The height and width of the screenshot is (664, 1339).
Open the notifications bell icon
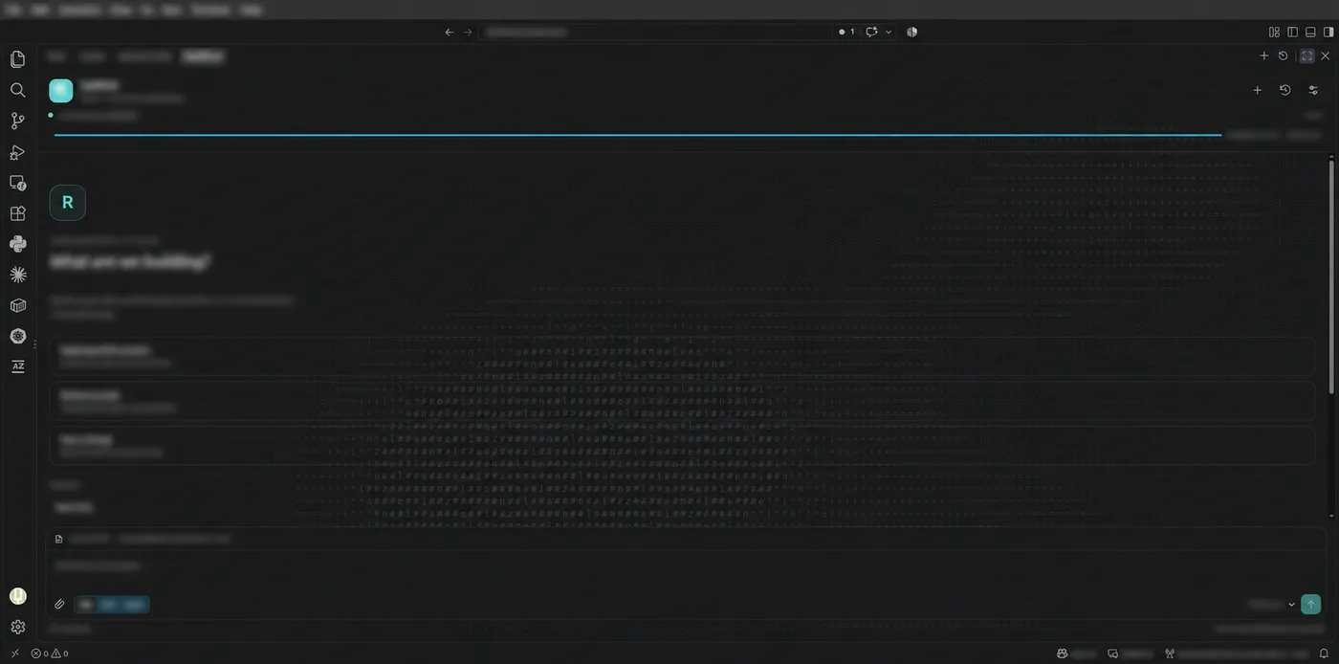(x=1325, y=653)
